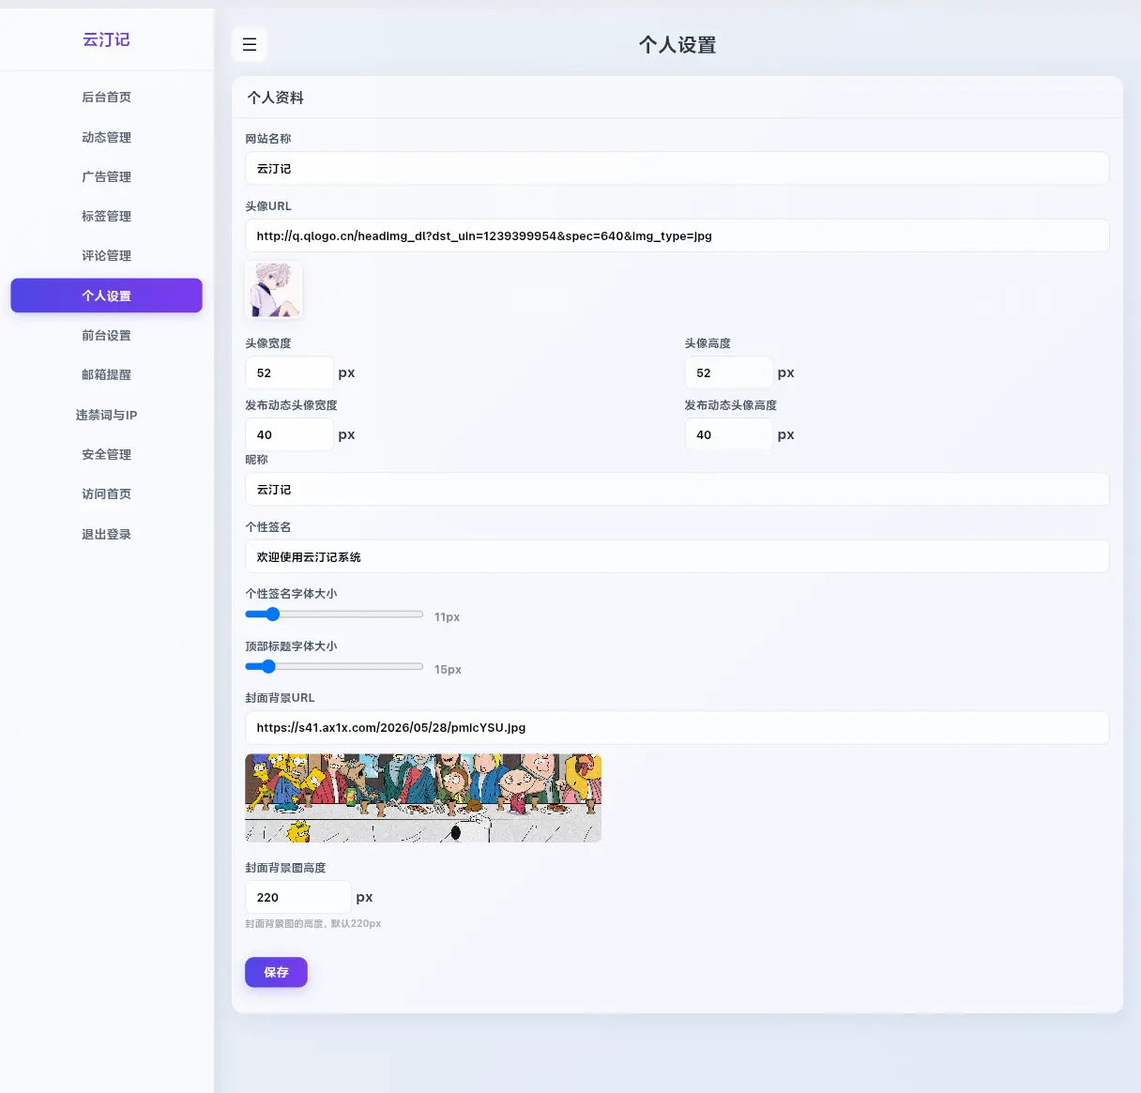Toggle the hamburger sidebar menu icon
This screenshot has height=1093, width=1141.
[250, 44]
